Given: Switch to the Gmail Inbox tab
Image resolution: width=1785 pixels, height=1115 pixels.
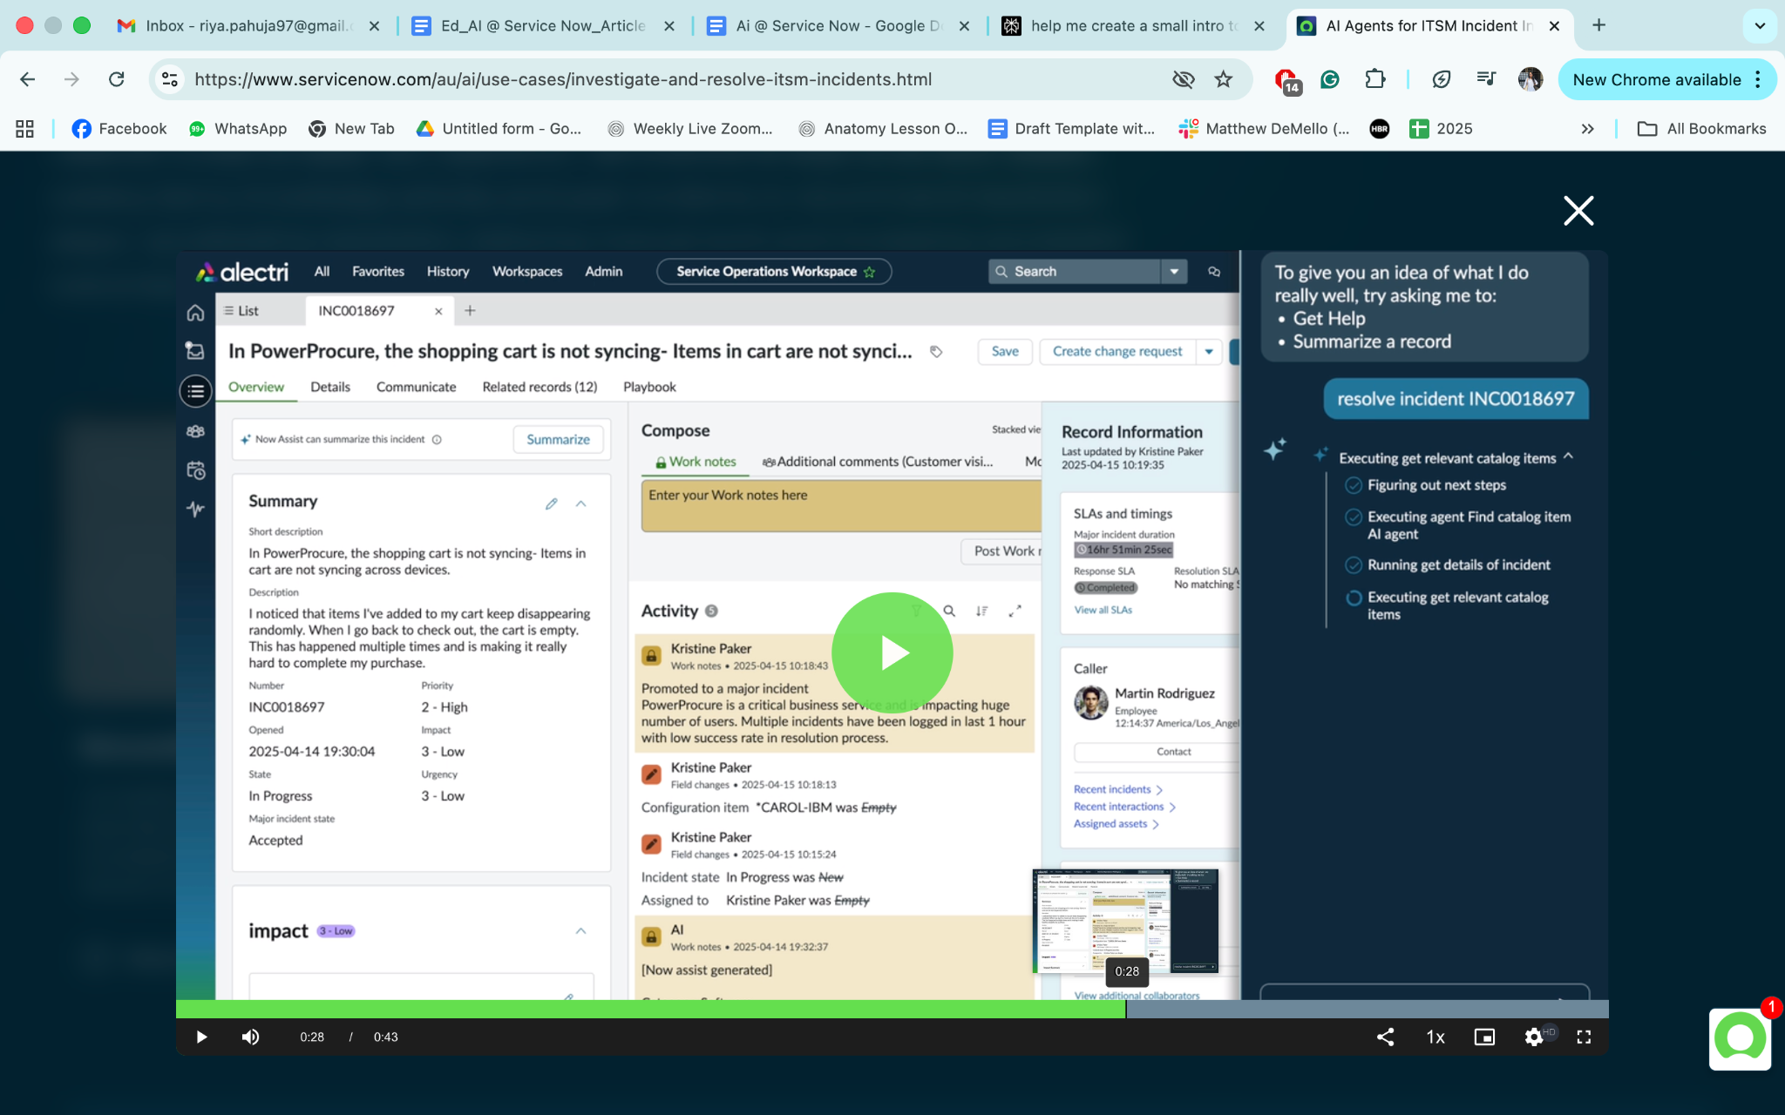Looking at the screenshot, I should [x=248, y=26].
